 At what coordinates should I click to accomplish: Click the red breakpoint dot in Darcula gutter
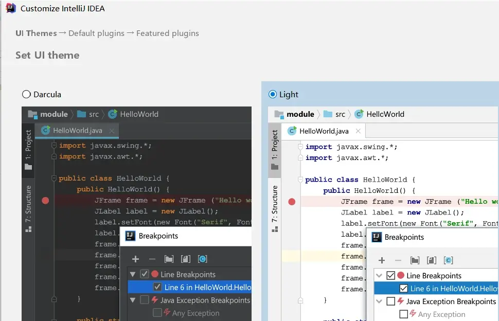coord(45,201)
